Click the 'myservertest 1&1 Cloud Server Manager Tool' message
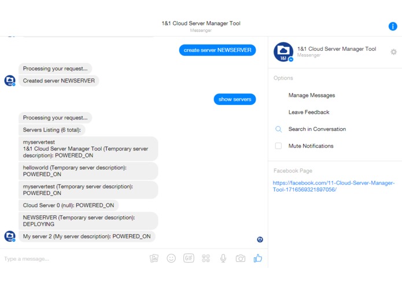402x285 pixels. [88, 149]
